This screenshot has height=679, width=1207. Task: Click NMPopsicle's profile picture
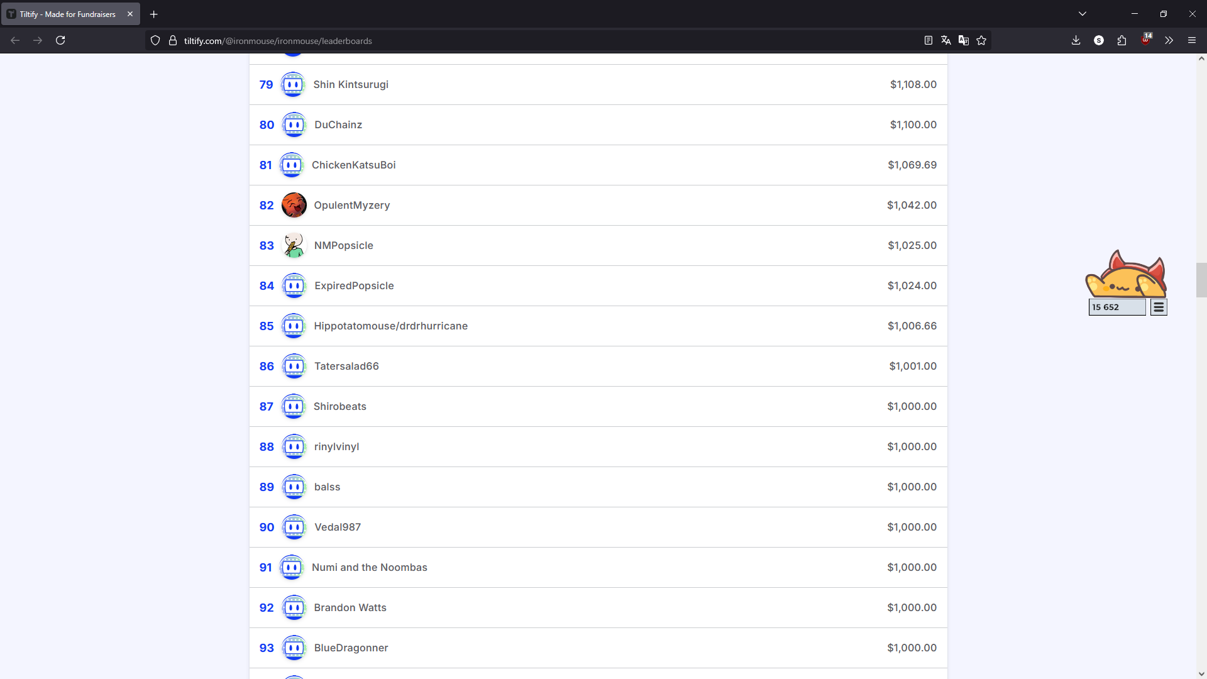coord(294,245)
